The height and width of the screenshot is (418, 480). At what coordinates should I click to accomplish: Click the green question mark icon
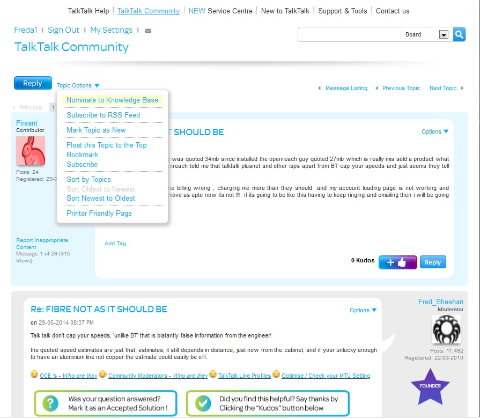pos(51,403)
